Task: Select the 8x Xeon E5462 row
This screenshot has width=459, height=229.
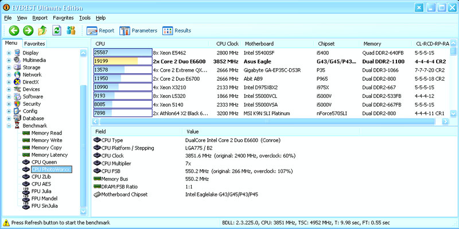Action: pyautogui.click(x=271, y=53)
